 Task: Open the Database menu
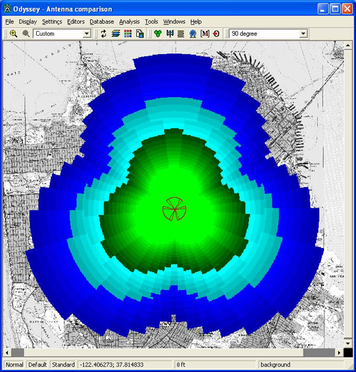pos(102,21)
